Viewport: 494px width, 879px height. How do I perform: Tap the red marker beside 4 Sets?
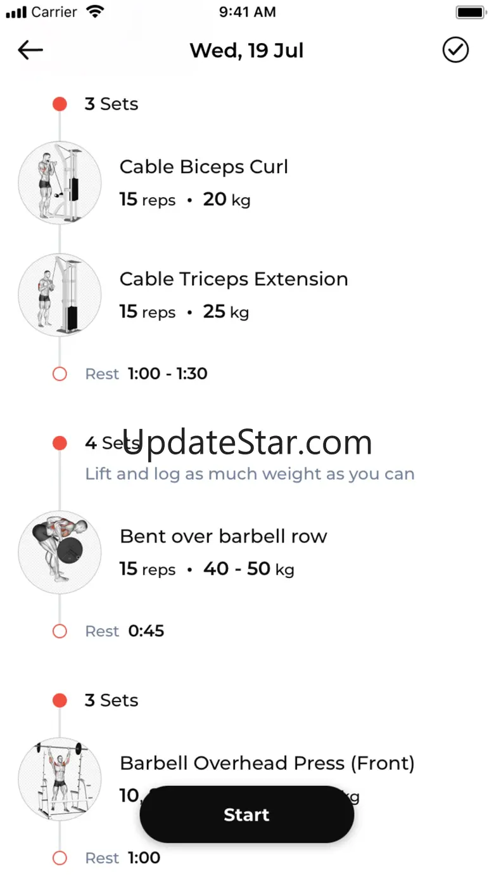point(60,443)
